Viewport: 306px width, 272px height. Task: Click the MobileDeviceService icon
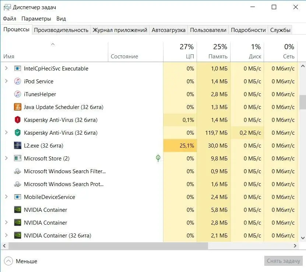click(x=18, y=197)
